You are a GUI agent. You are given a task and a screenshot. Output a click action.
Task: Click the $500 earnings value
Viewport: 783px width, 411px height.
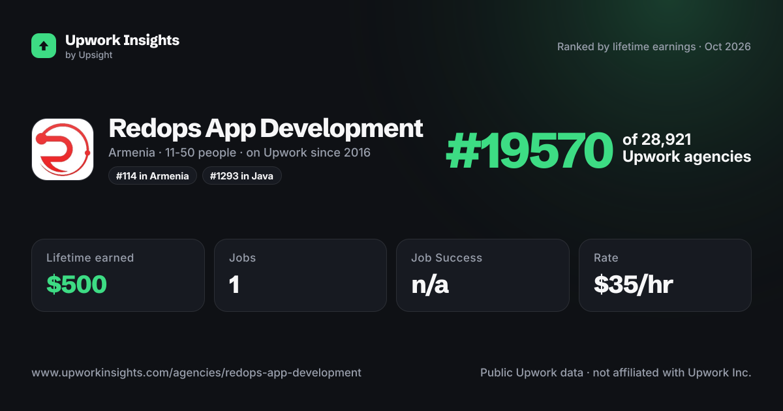coord(76,284)
